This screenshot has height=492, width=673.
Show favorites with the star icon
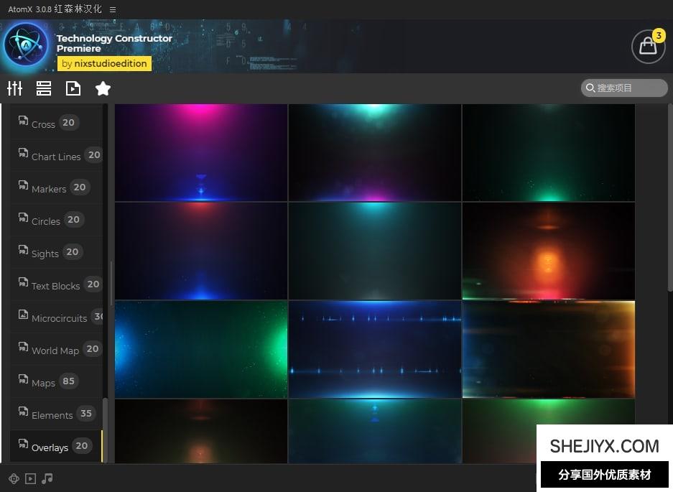tap(103, 88)
